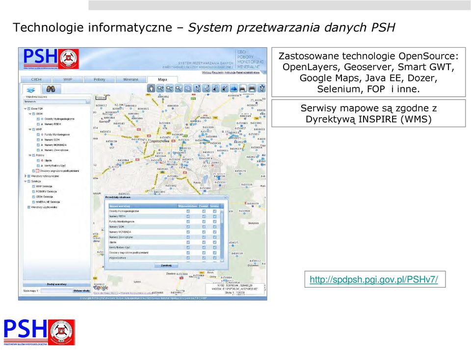Toggle the Warstwy użytkownika checkbox
The image size is (471, 350).
coord(29,207)
